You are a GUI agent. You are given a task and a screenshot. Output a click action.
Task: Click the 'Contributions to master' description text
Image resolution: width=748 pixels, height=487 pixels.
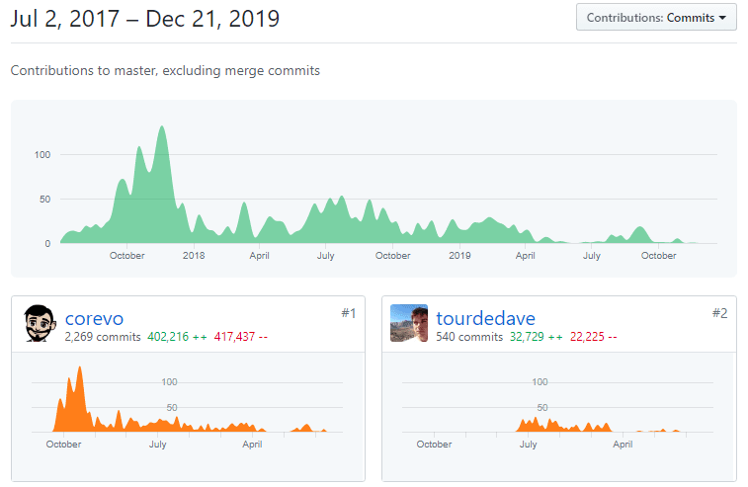pyautogui.click(x=165, y=71)
